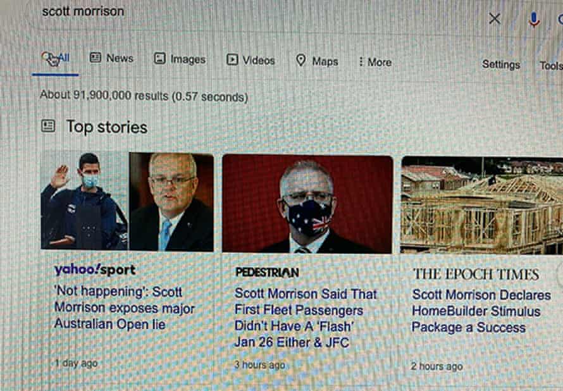
Task: Switch to the News results tab
Action: coord(111,58)
